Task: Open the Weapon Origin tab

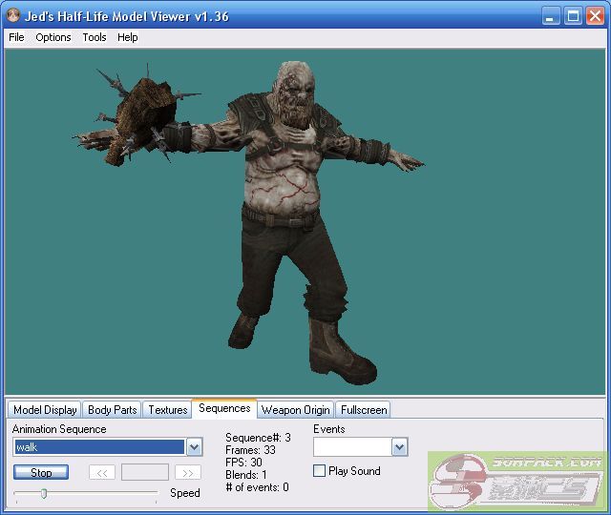Action: coord(296,410)
